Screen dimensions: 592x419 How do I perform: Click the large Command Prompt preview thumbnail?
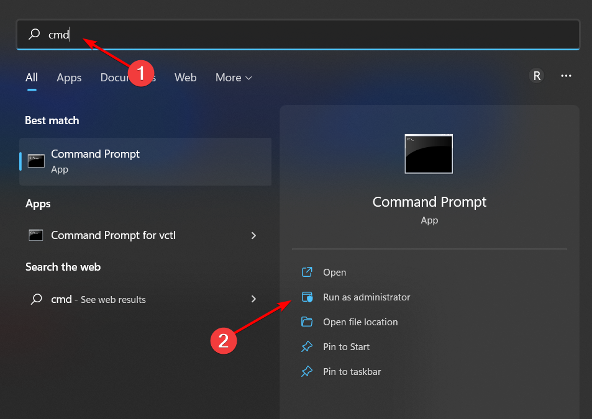pos(429,153)
